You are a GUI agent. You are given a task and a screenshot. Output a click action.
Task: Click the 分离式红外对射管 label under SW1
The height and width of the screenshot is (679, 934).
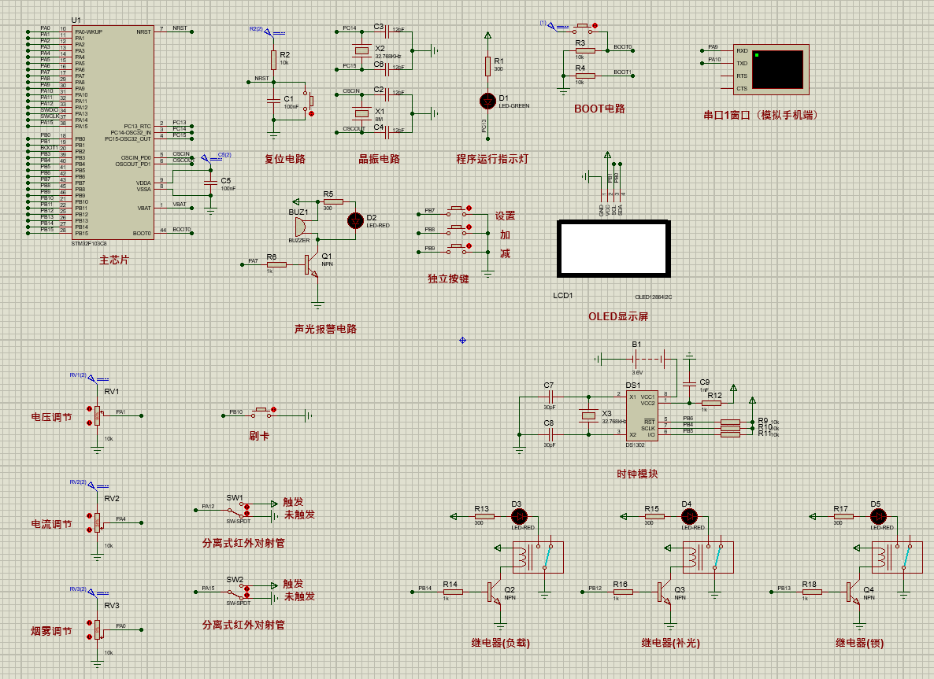click(x=243, y=543)
